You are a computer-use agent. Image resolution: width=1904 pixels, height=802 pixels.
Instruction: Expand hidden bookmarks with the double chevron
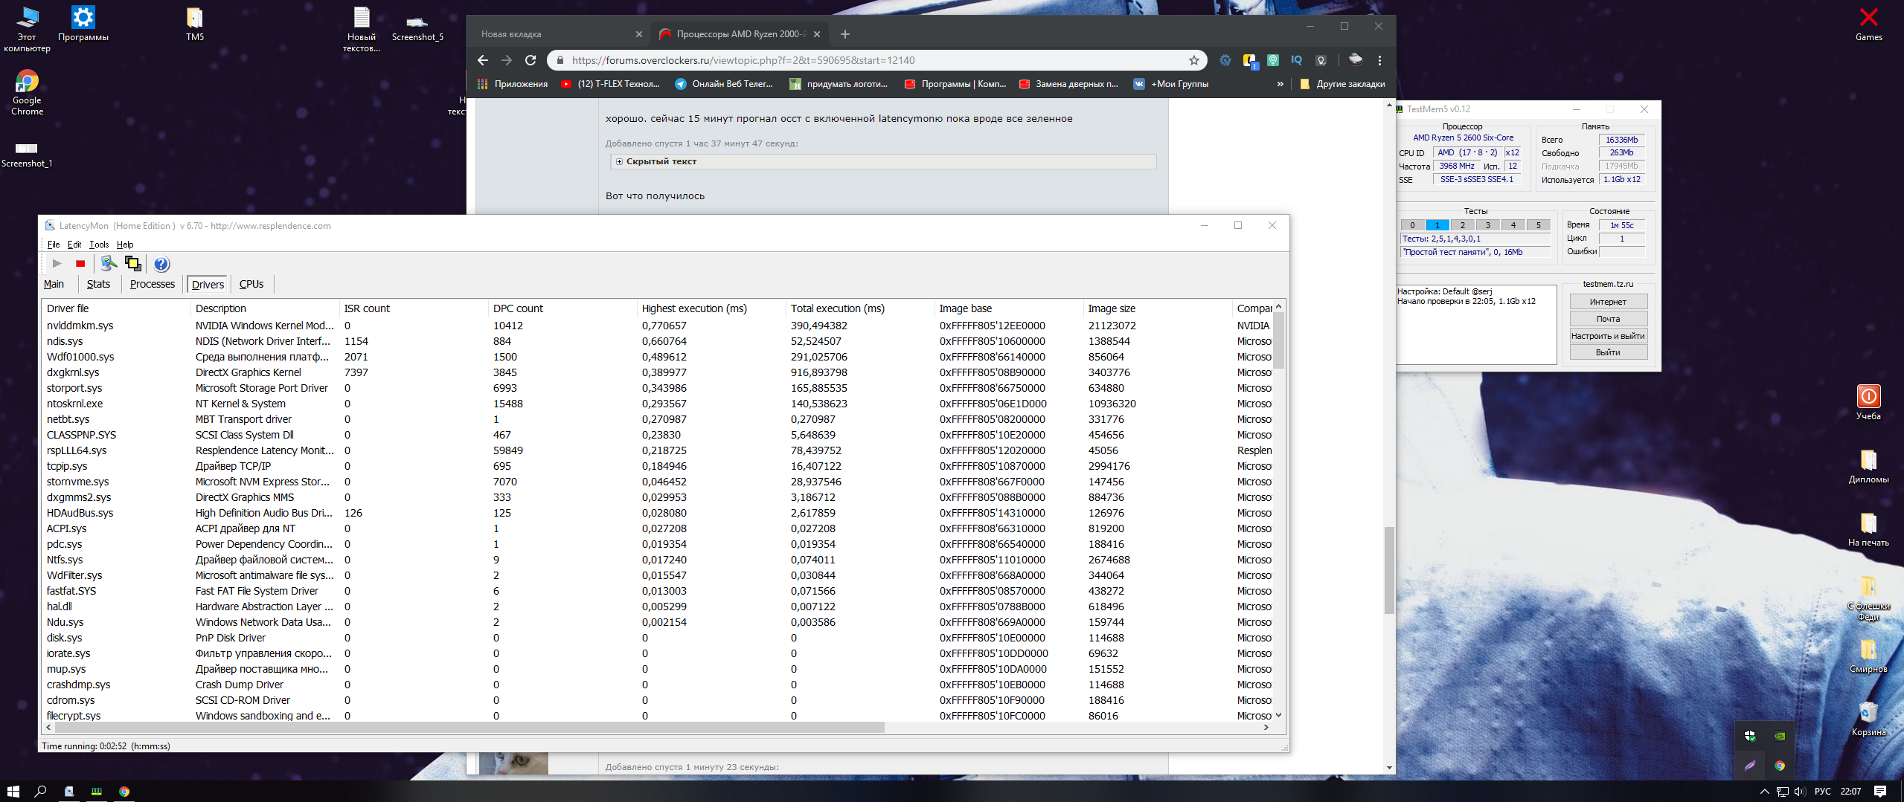[x=1280, y=84]
